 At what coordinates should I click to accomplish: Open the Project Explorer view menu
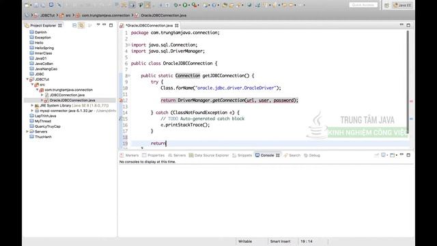click(98, 25)
